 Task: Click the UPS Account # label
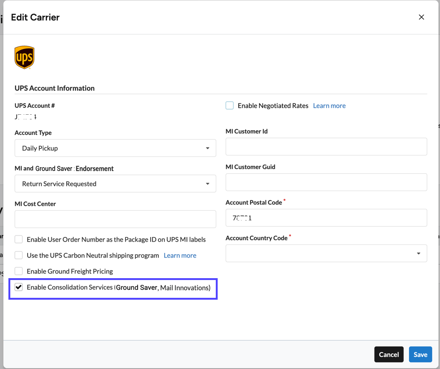coord(35,105)
